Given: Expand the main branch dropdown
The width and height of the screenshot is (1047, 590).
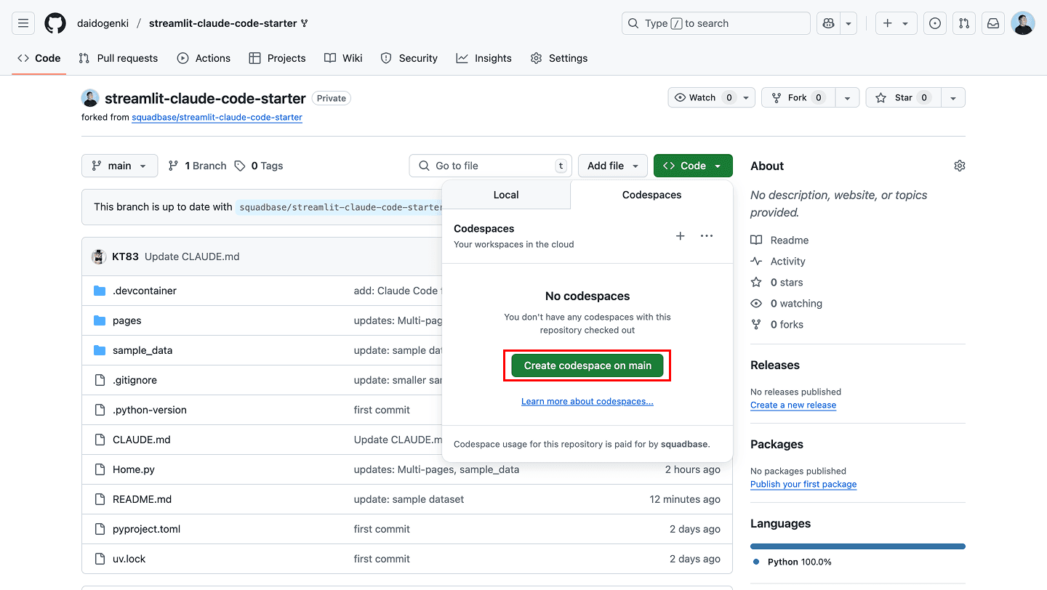Looking at the screenshot, I should click(x=119, y=166).
